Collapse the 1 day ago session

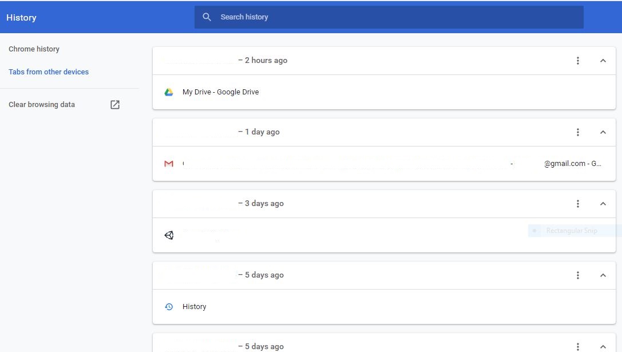603,132
